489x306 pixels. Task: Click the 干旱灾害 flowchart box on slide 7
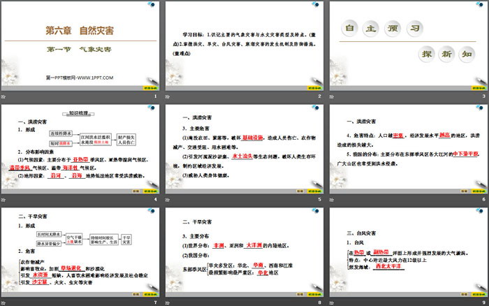point(126,238)
